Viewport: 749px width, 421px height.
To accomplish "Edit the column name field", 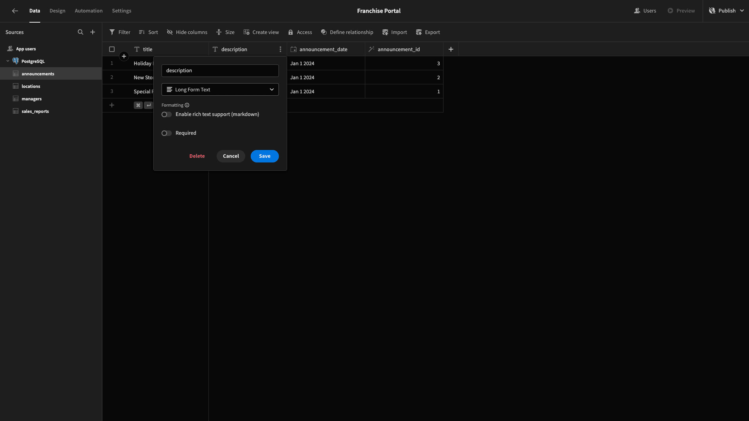I will (x=220, y=71).
